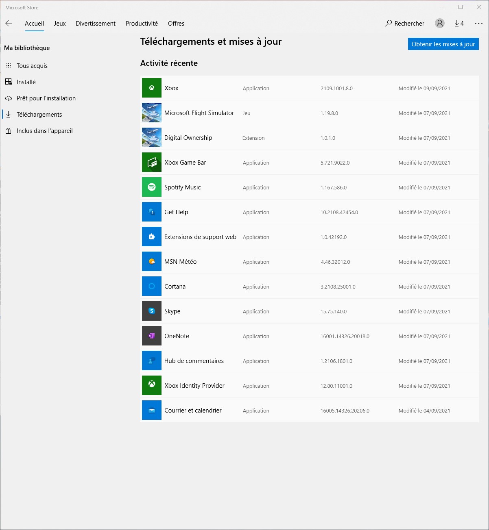Open the three-dot more options menu

[x=479, y=23]
